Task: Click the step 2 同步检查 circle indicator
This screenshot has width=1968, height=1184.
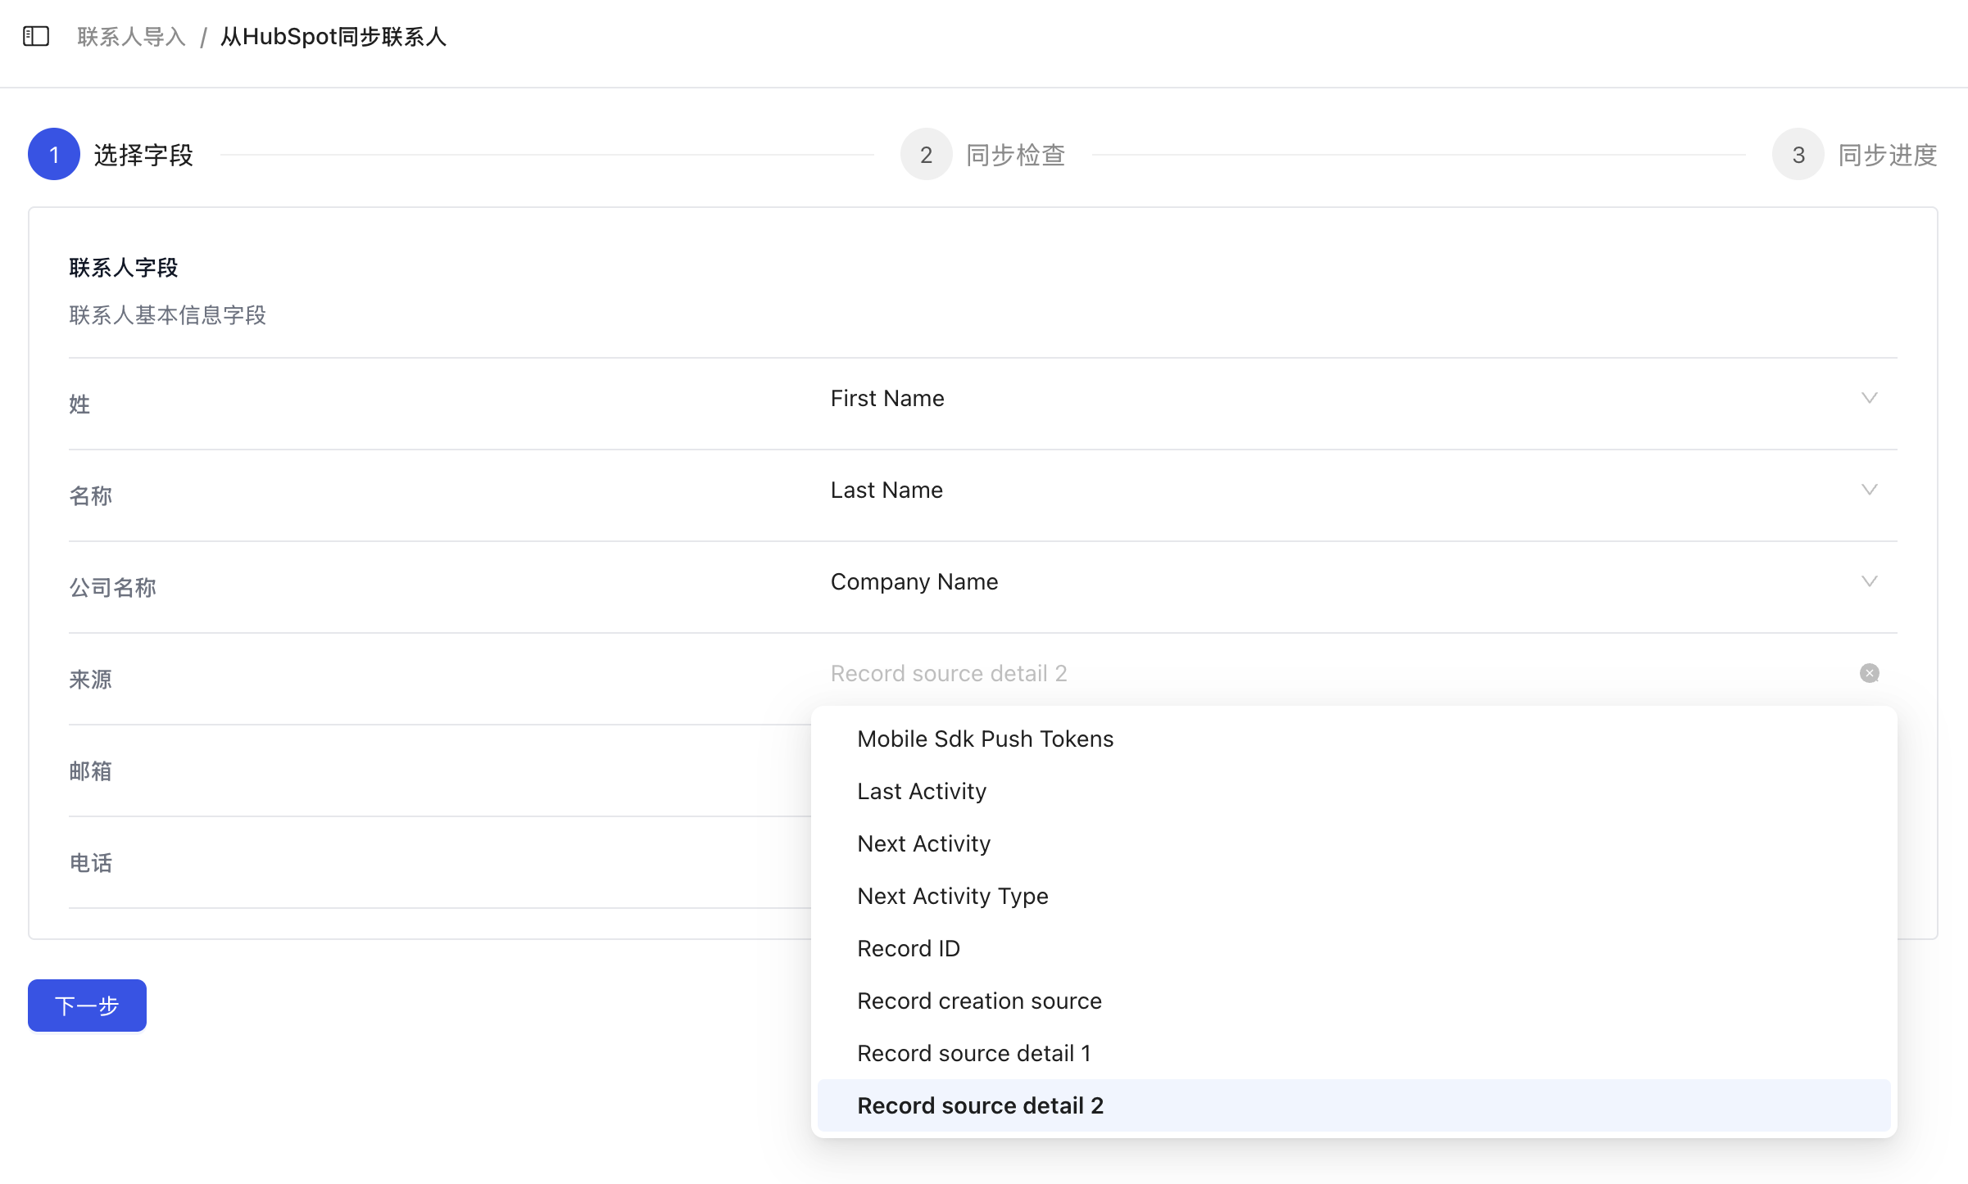Action: pos(926,154)
